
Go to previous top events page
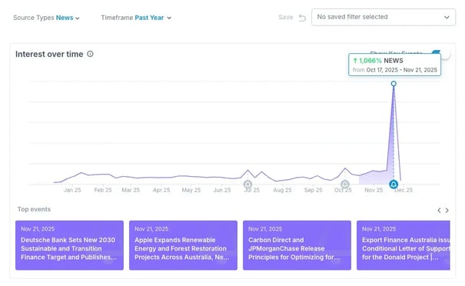click(439, 211)
